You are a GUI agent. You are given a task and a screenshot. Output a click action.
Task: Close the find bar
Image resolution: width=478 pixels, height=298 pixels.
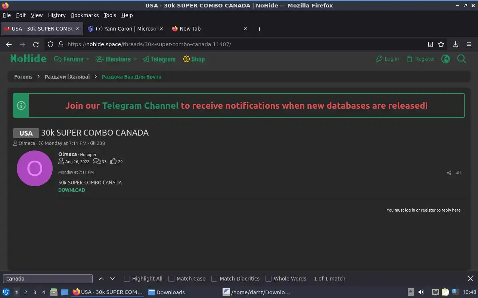[x=471, y=279]
